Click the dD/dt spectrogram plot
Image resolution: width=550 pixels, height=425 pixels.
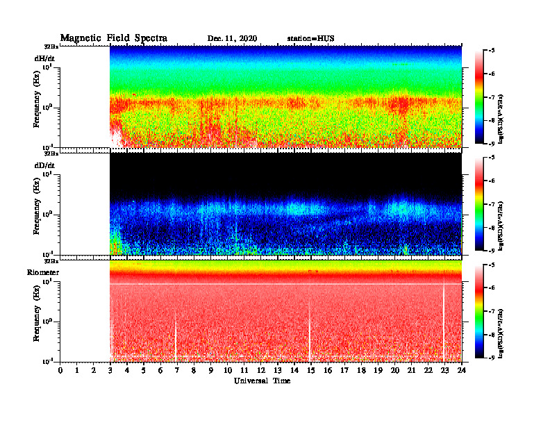point(286,203)
